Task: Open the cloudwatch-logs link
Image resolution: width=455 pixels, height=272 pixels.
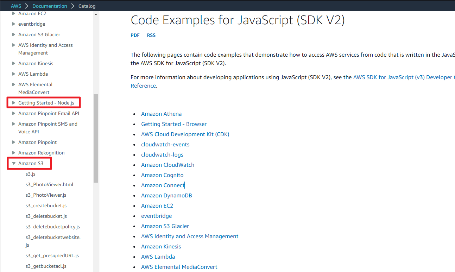Action: 162,154
